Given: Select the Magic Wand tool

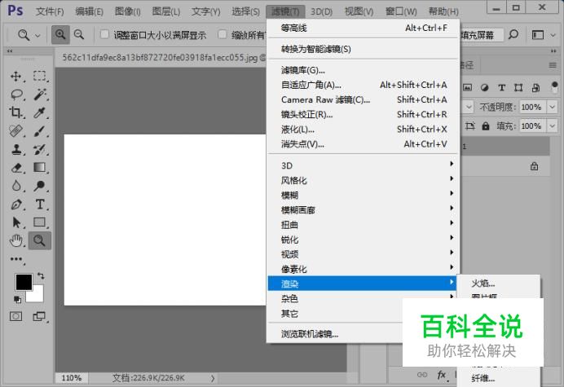Looking at the screenshot, I should 40,95.
